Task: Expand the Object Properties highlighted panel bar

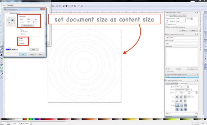Action: 182,77
